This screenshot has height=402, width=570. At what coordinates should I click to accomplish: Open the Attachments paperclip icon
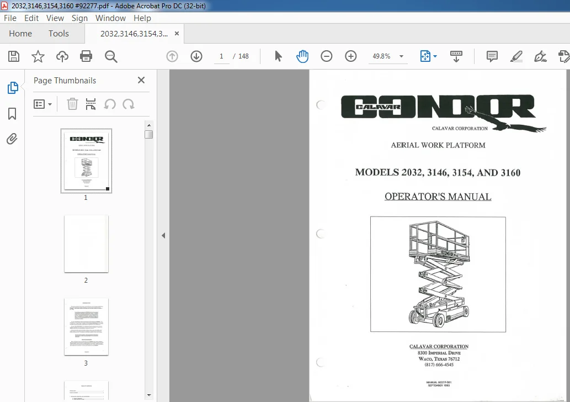(x=12, y=139)
